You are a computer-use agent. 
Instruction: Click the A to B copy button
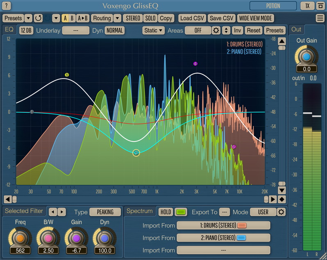[83, 18]
